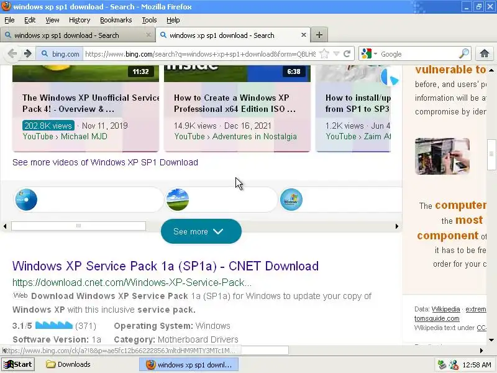
Task: Open the Windows XP Unofficial Service Pack 4 video
Action: pos(91,103)
